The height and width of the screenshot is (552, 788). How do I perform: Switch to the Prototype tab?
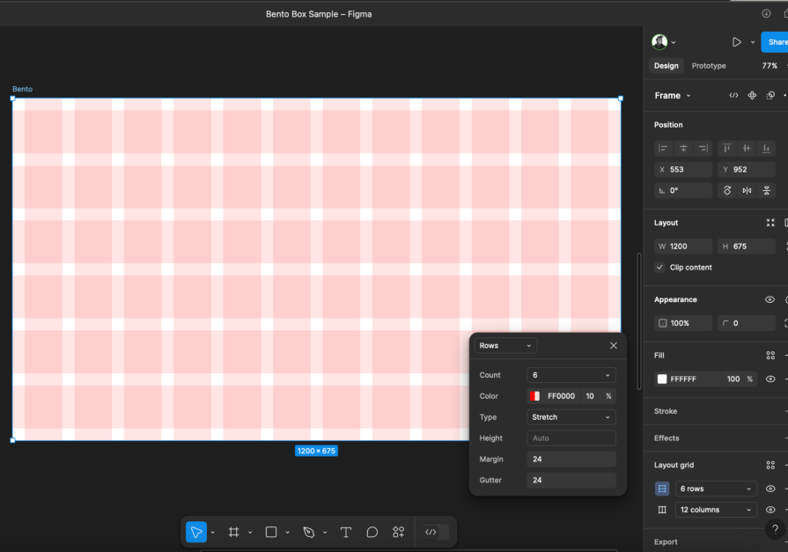[709, 65]
